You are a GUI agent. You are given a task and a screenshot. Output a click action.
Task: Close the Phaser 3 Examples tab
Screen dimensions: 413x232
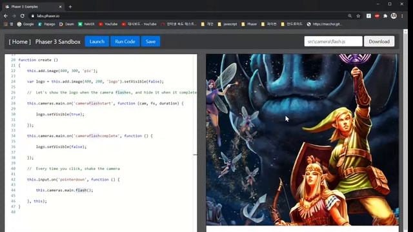(x=60, y=6)
